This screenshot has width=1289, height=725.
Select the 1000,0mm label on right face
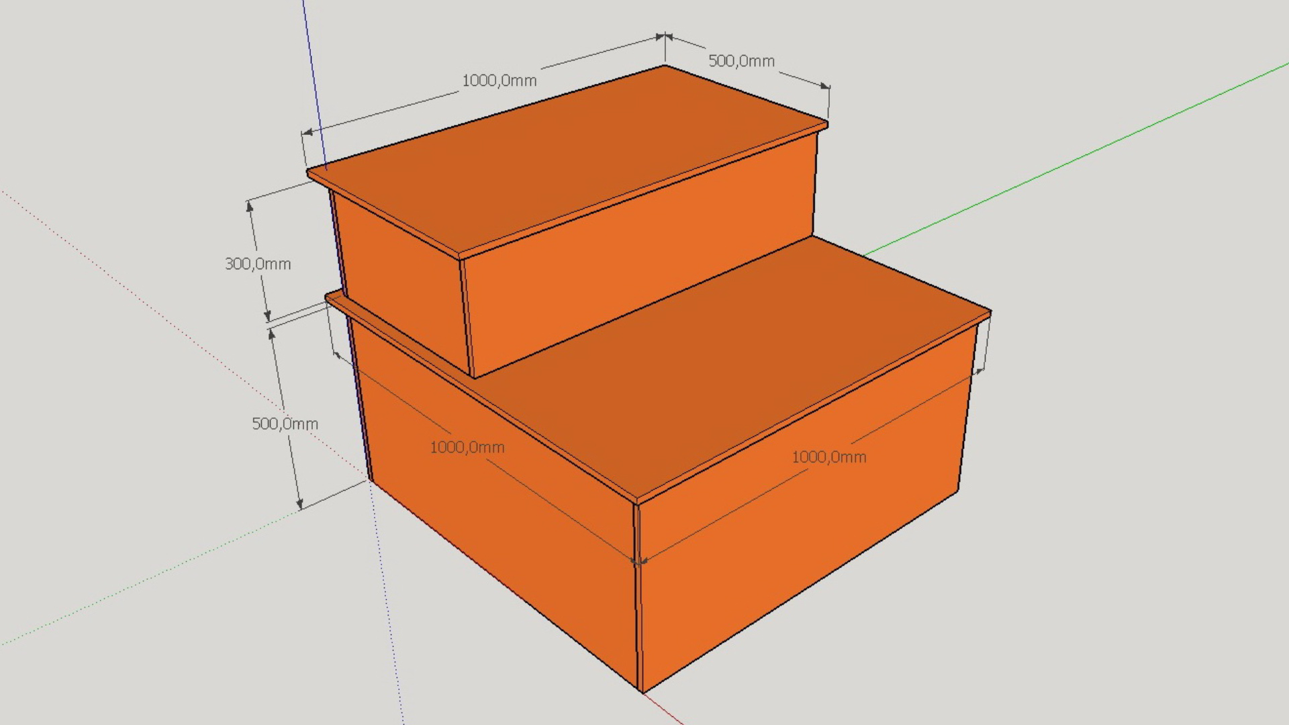[x=829, y=457]
